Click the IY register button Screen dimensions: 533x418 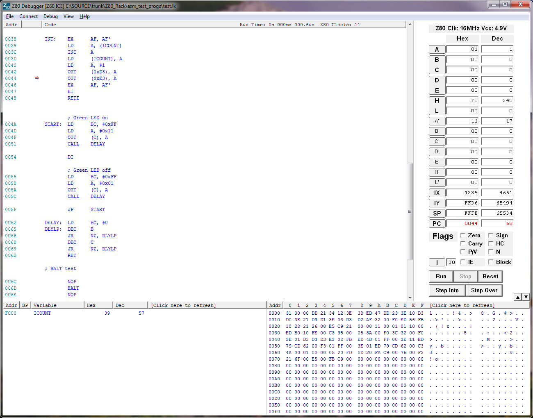(x=437, y=203)
